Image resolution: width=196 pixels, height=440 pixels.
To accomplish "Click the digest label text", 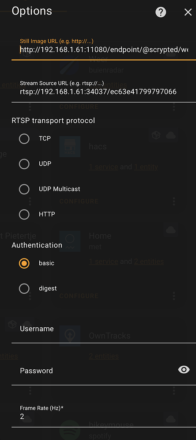I will 48,288.
